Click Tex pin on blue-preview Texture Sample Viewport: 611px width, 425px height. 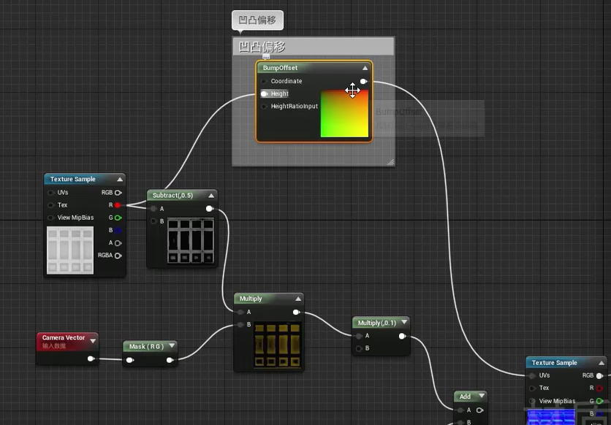click(x=532, y=388)
